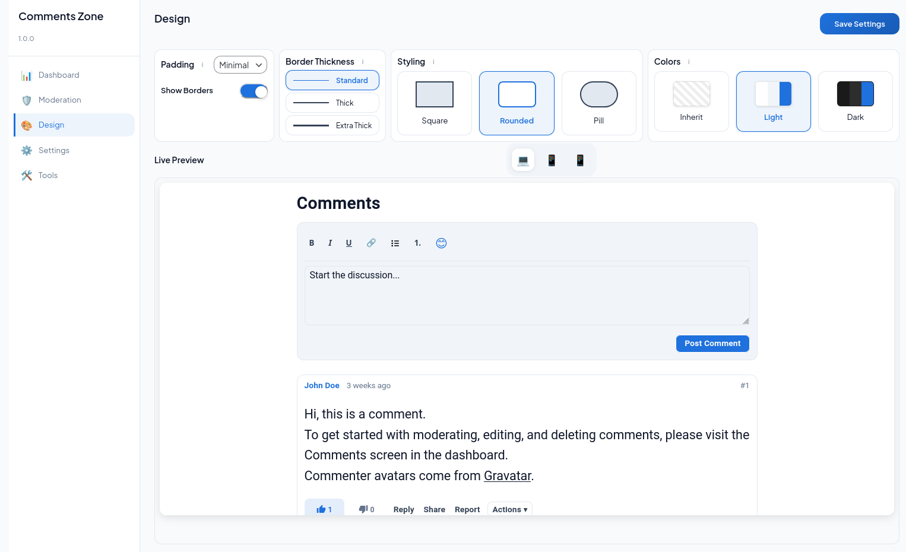Click the Border Thickness info icon
Image resolution: width=906 pixels, height=552 pixels.
[363, 62]
